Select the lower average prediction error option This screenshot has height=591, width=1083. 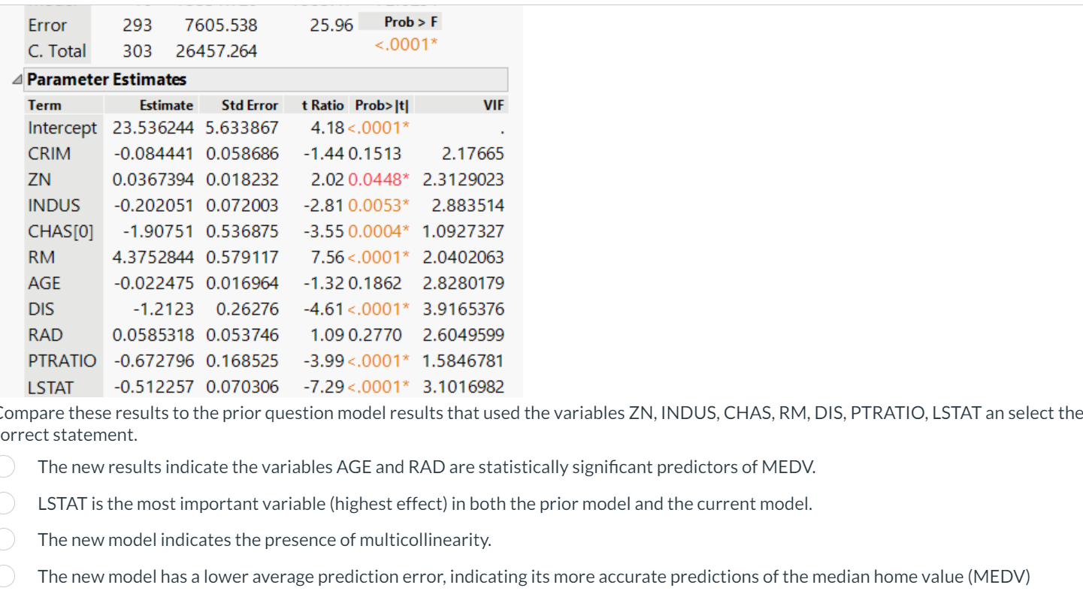point(6,577)
